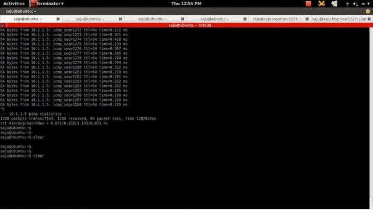The height and width of the screenshot is (210, 373).
Task: Close the saju@saju-Inspiron-5521: ~ tab
Action: coord(307,19)
